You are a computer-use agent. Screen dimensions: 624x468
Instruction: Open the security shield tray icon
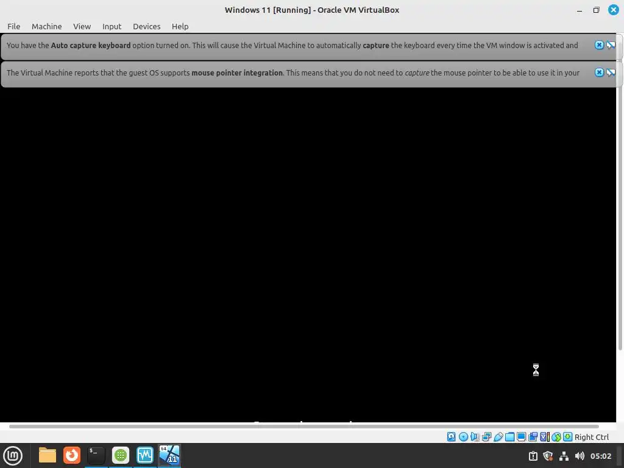pos(548,456)
